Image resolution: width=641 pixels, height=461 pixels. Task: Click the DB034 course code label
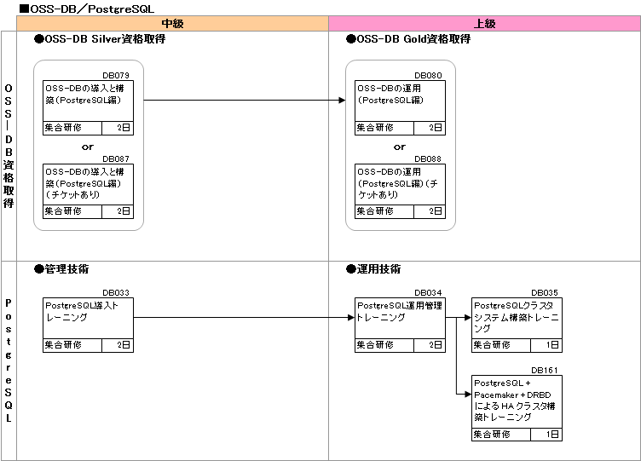[x=428, y=293]
